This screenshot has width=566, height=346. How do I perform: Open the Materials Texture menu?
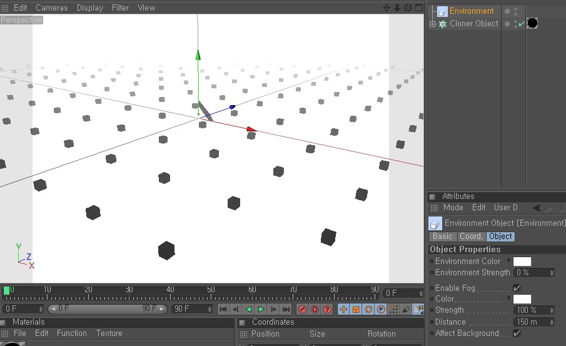[109, 333]
